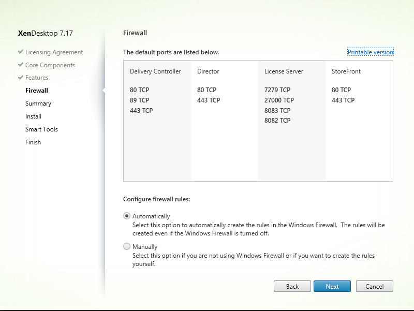Click the Delivery Controller column header
The image size is (414, 311).
[155, 71]
